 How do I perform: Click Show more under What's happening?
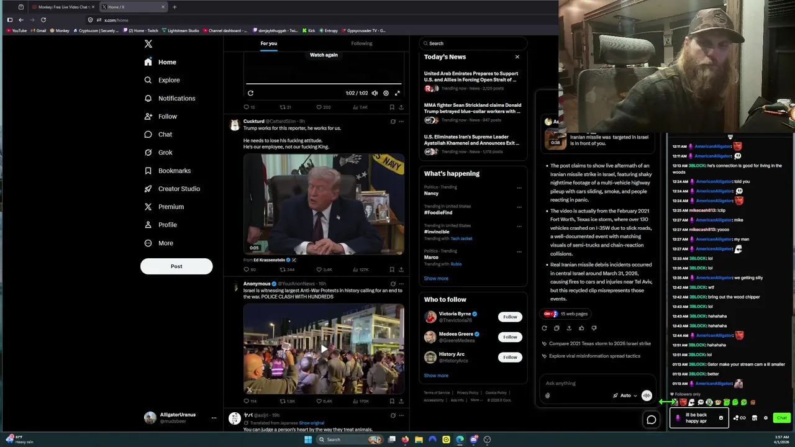pyautogui.click(x=436, y=278)
